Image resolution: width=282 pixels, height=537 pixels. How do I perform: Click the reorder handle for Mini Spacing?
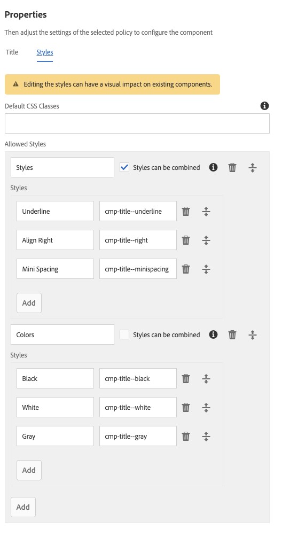(x=206, y=269)
